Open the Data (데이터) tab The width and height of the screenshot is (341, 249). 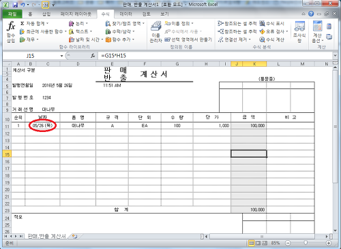pyautogui.click(x=125, y=14)
